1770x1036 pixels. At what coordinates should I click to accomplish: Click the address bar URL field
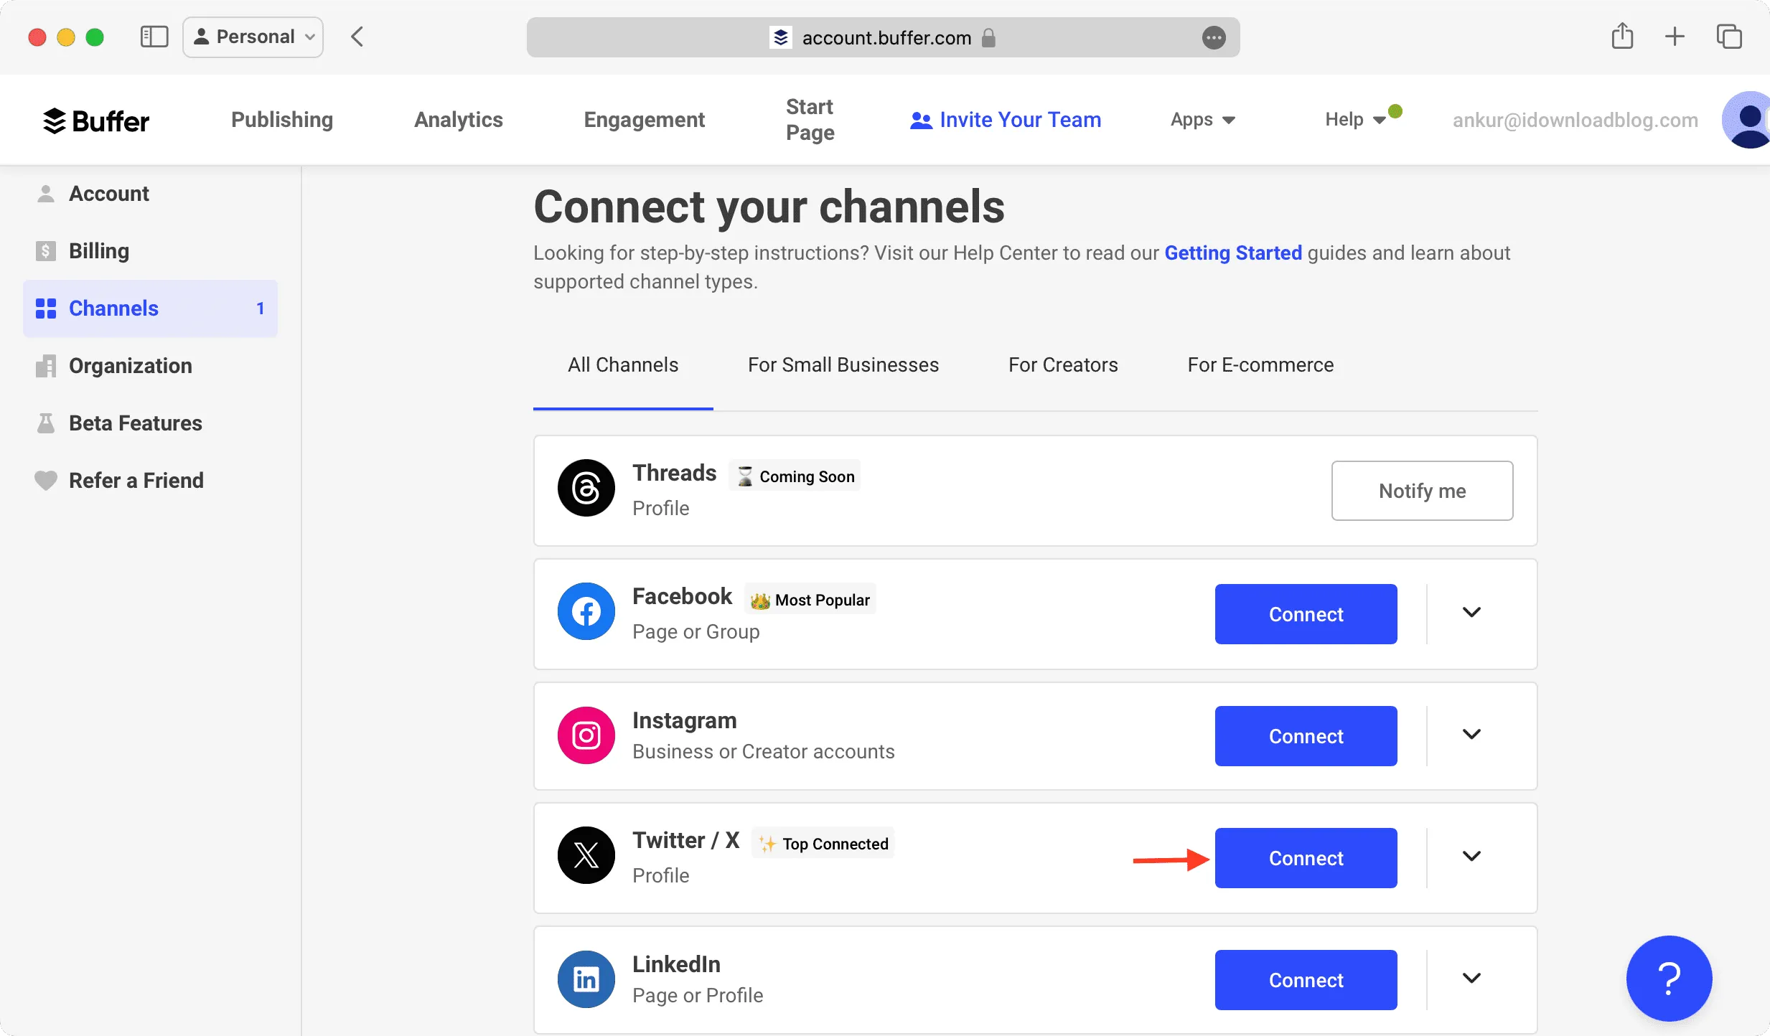(883, 37)
